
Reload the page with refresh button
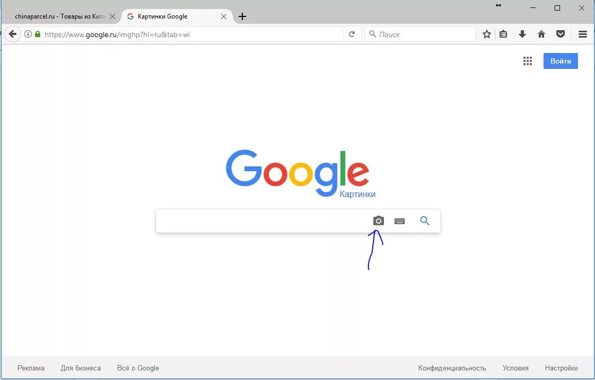click(x=352, y=34)
